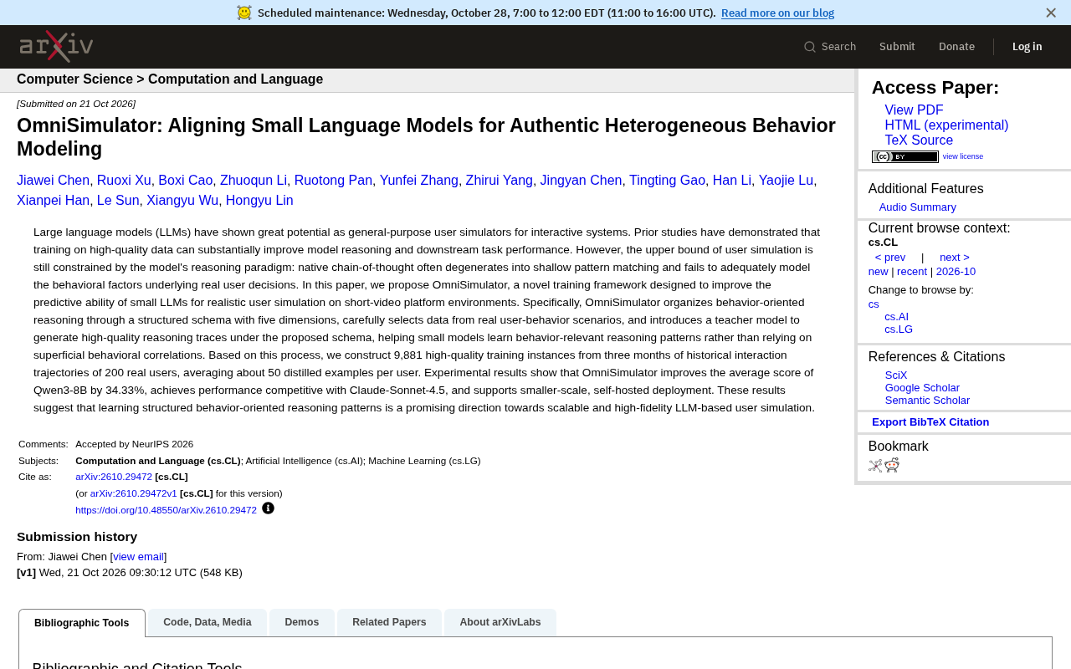The width and height of the screenshot is (1071, 669).
Task: Read more on our blog link
Action: 777,13
